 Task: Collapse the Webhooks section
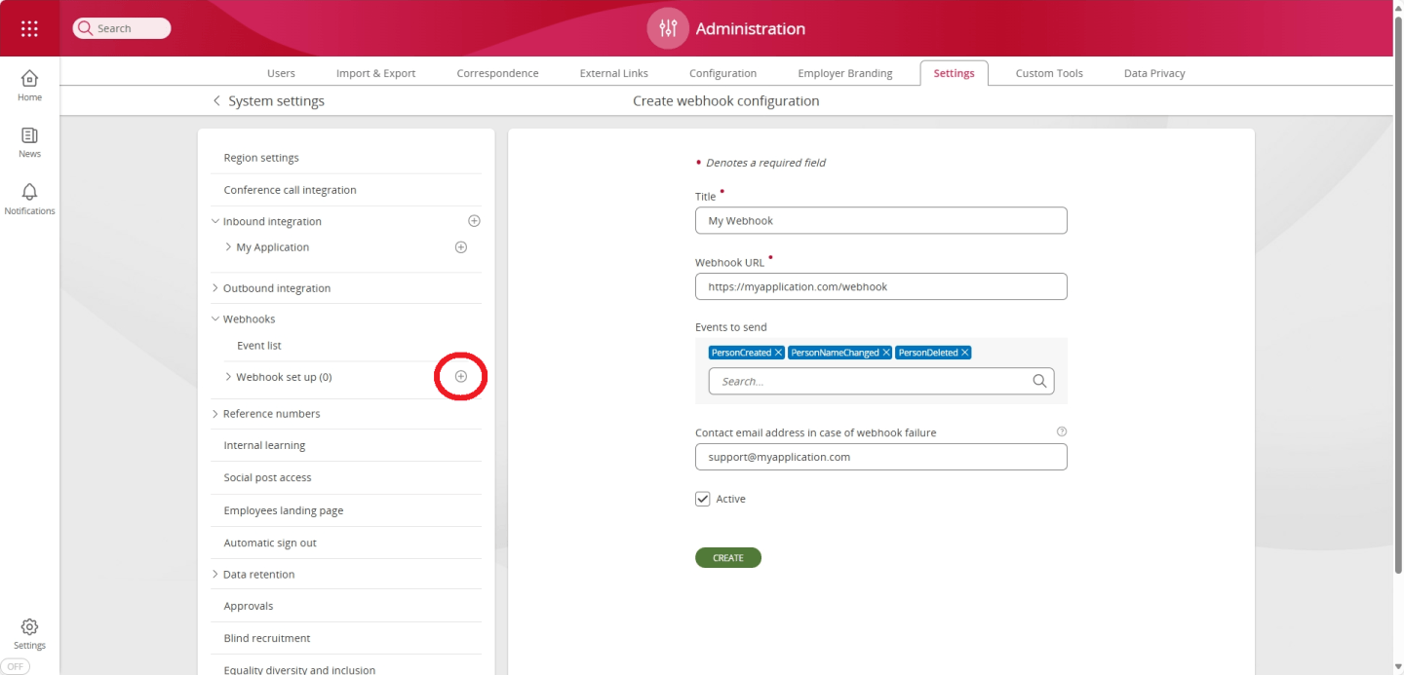(214, 319)
